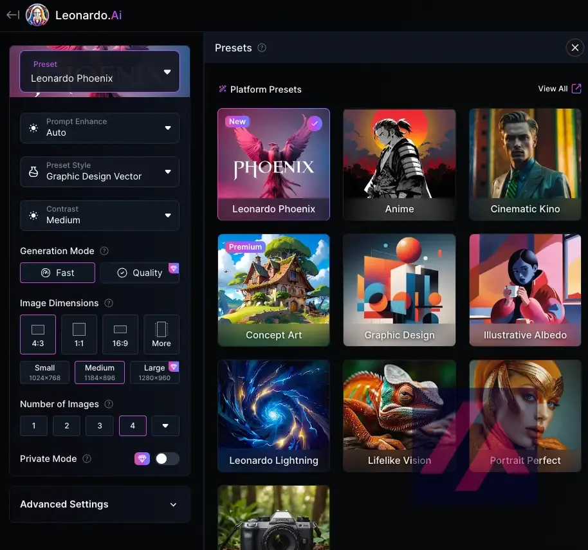This screenshot has height=550, width=588.
Task: Click the Leonardo.Ai wizard logo avatar
Action: 37,15
